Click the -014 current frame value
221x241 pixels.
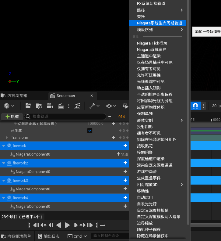[x=121, y=117]
